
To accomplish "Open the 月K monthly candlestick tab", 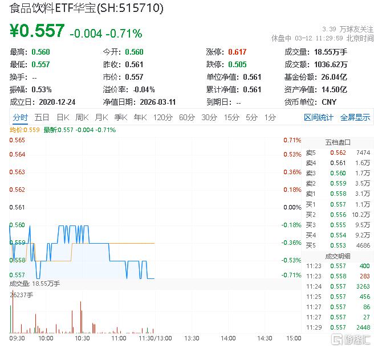I will [101, 117].
